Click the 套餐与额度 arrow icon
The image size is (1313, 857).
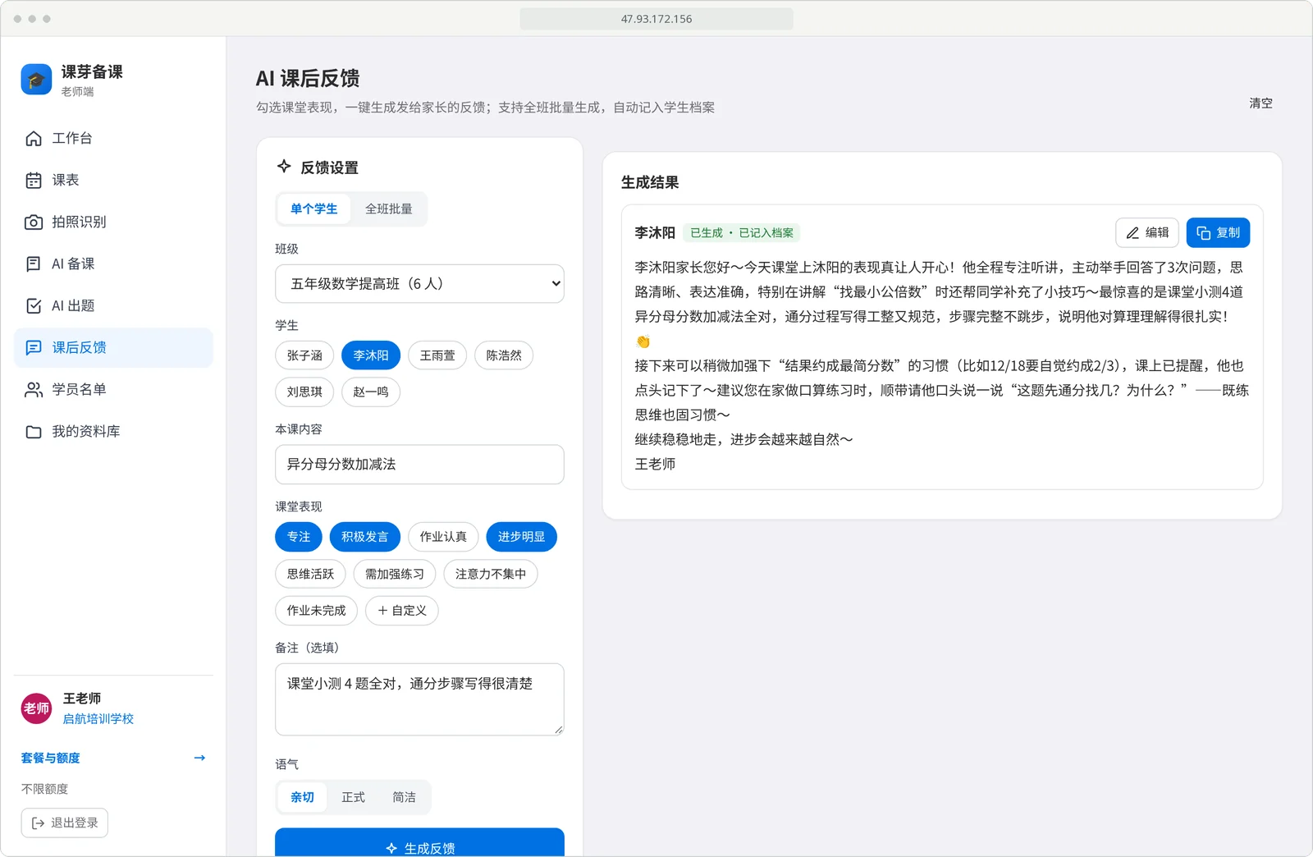[199, 758]
